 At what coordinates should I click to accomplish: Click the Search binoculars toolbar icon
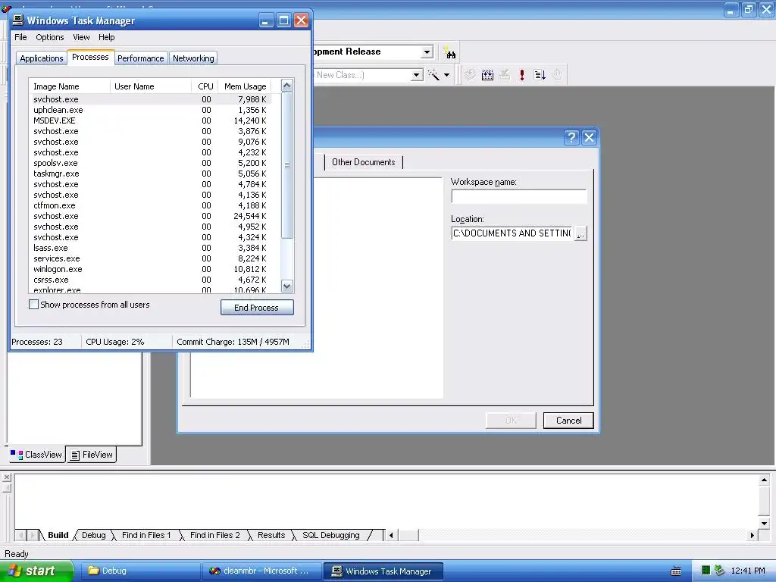point(449,52)
